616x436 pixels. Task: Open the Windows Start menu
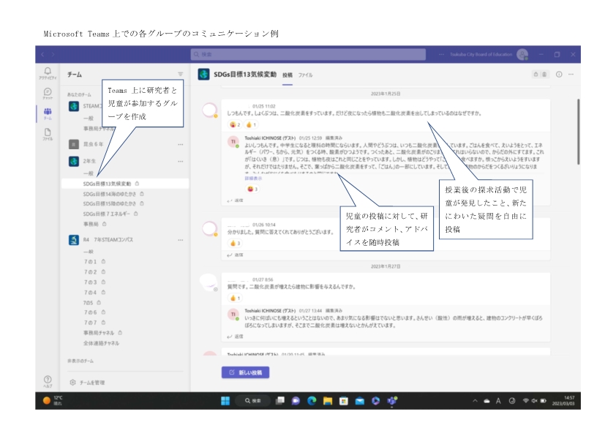pyautogui.click(x=225, y=401)
